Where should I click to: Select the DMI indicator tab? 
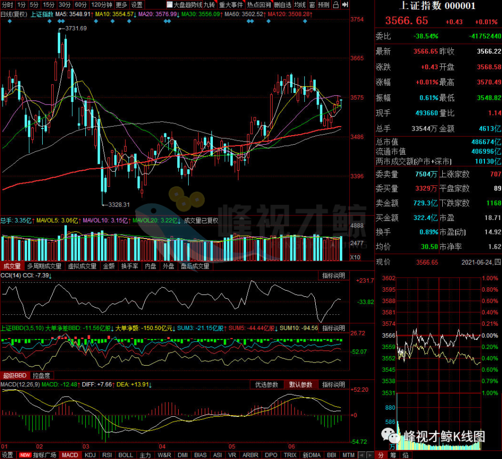(x=183, y=455)
